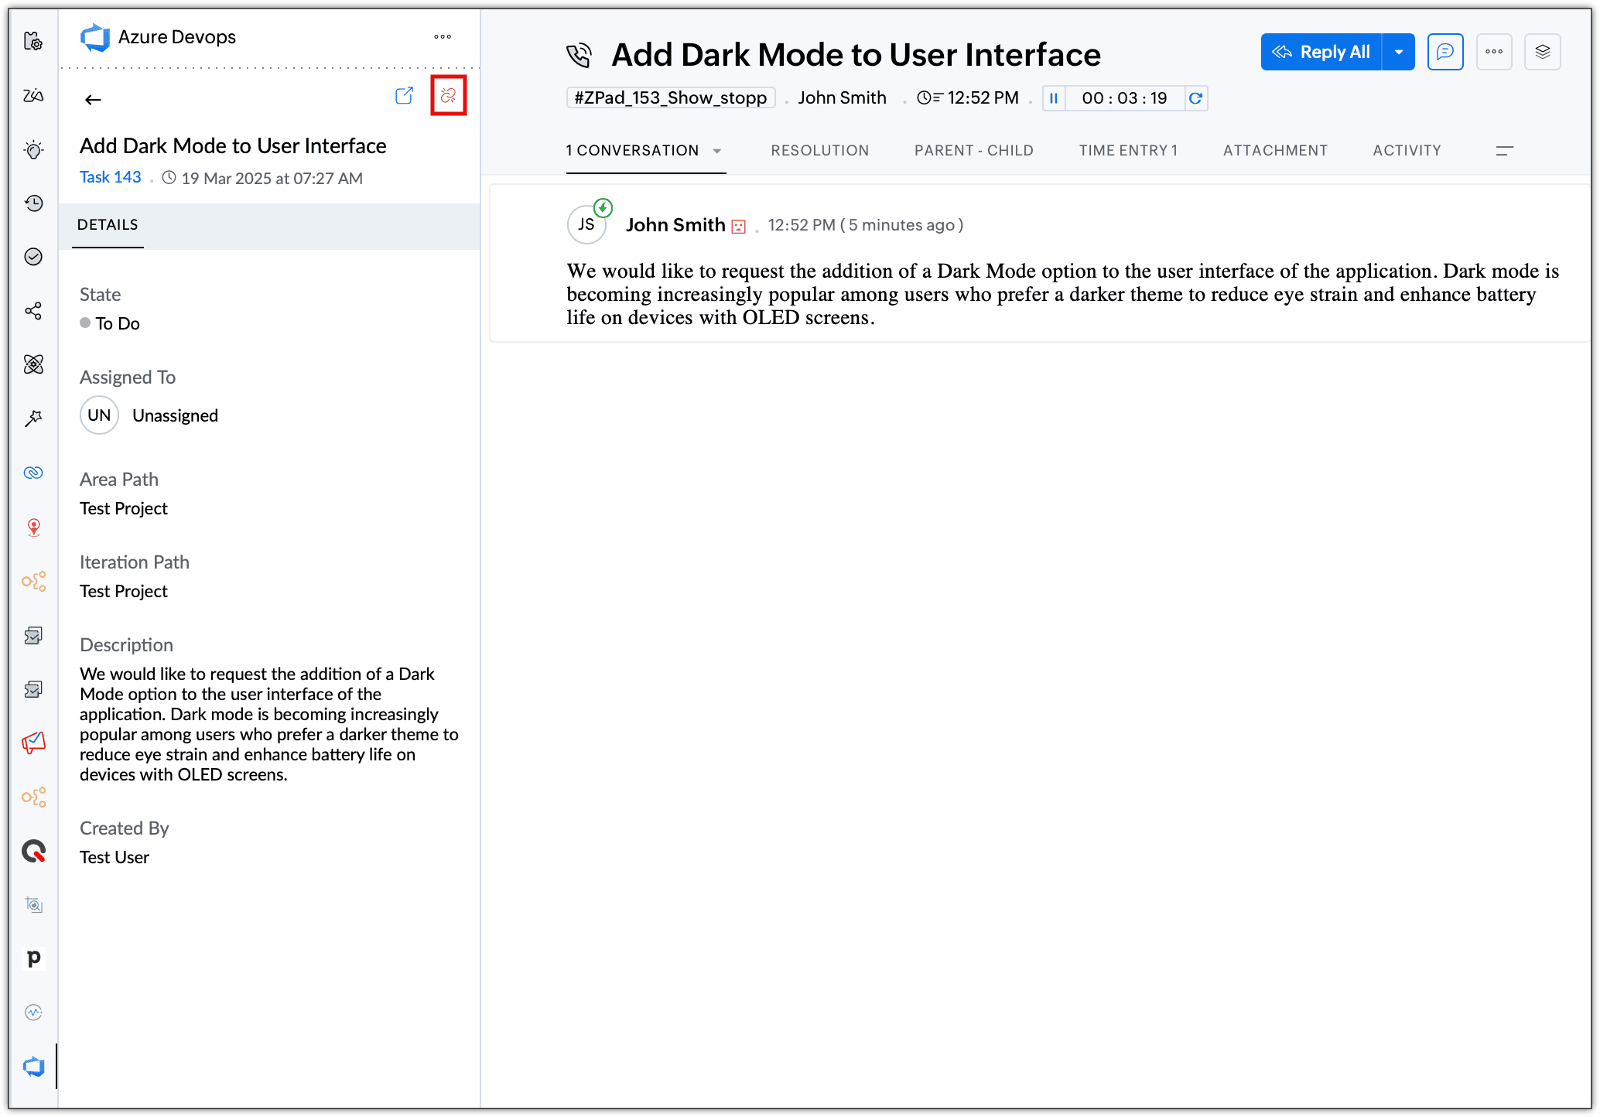Click the unlink work item icon

pos(448,95)
